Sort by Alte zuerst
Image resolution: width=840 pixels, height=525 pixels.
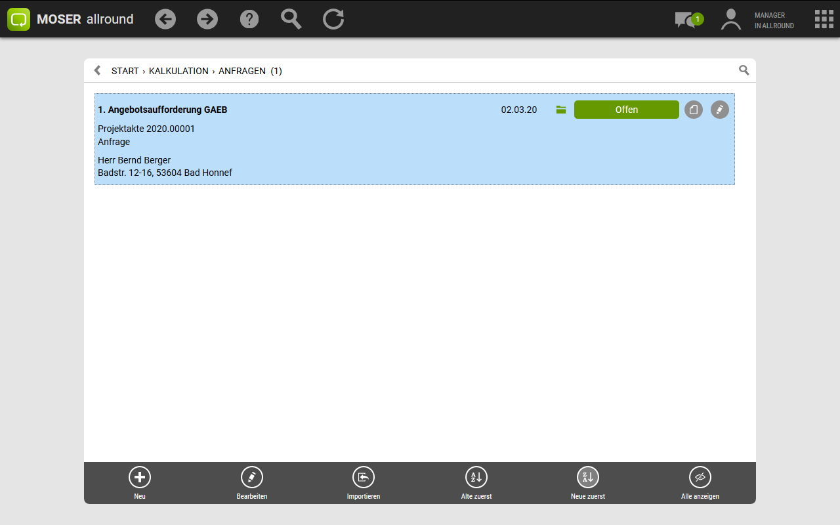tap(476, 483)
